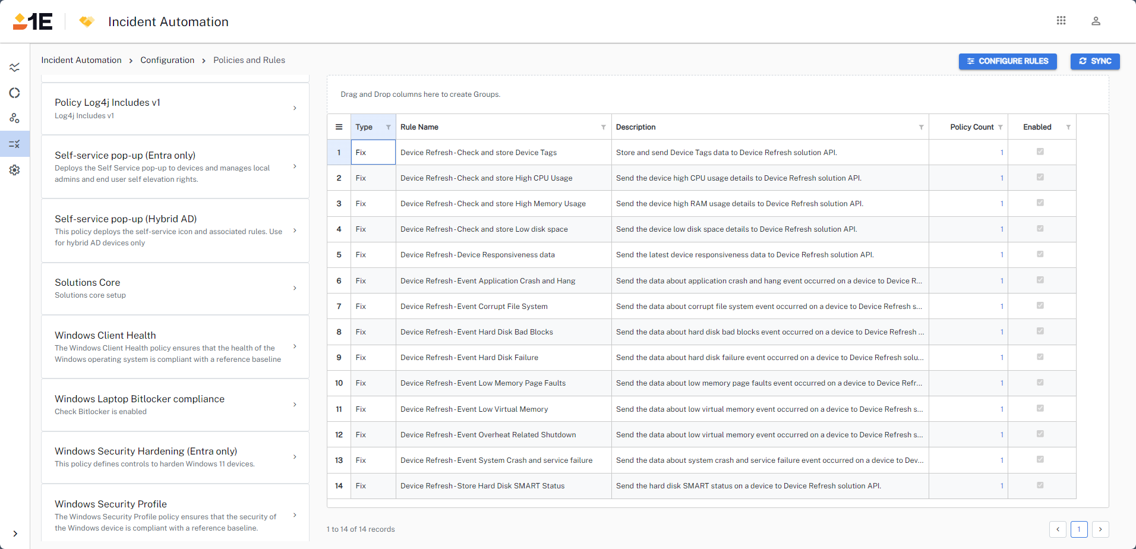Toggle Enabled checkbox for SMART Status rule
1136x549 pixels.
point(1040,485)
